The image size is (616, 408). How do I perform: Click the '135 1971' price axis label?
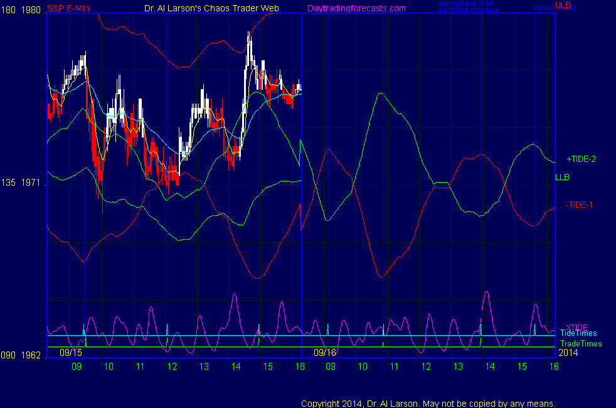21,183
